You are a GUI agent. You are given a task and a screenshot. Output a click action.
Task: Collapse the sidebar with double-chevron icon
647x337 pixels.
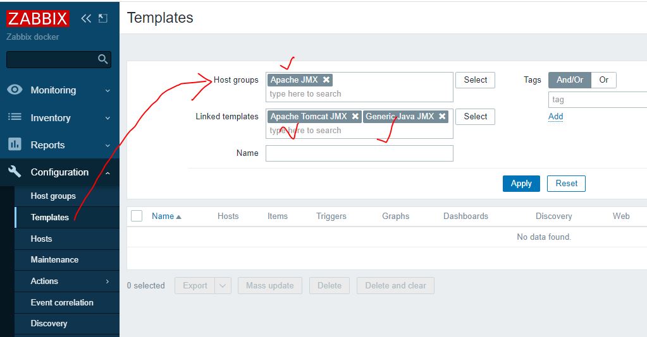tap(86, 19)
